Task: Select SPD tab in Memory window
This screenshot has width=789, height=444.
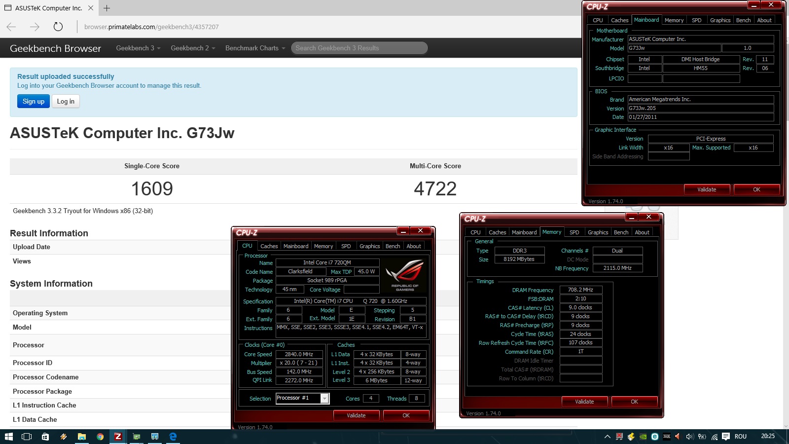Action: [574, 232]
